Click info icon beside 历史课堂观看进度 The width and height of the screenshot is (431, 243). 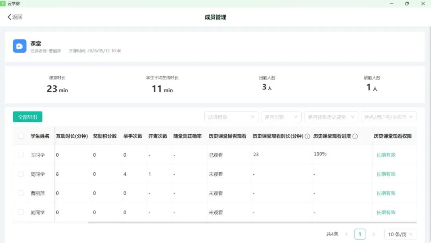coord(355,136)
